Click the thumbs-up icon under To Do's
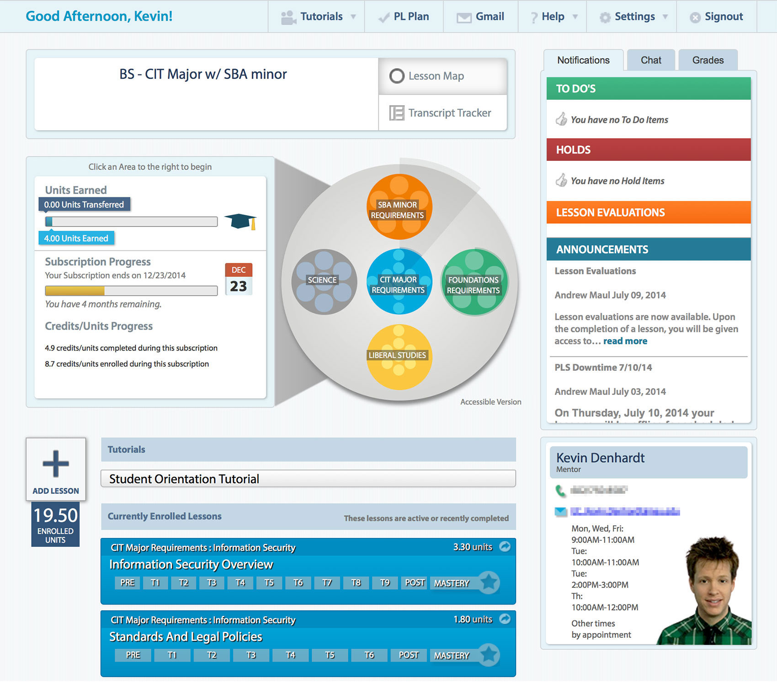Viewport: 777px width, 682px height. click(x=561, y=119)
